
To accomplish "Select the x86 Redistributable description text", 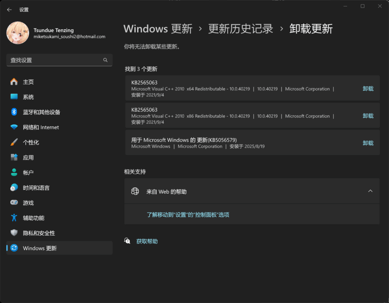I will click(191, 116).
